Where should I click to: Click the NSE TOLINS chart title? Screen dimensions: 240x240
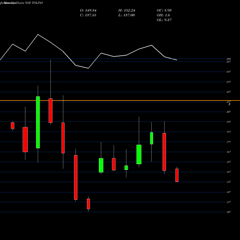[34, 3]
